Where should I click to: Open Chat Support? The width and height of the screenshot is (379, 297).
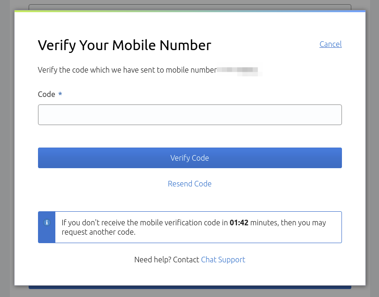point(223,260)
